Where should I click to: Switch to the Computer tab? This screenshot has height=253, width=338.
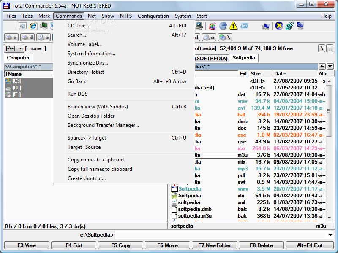[18, 58]
